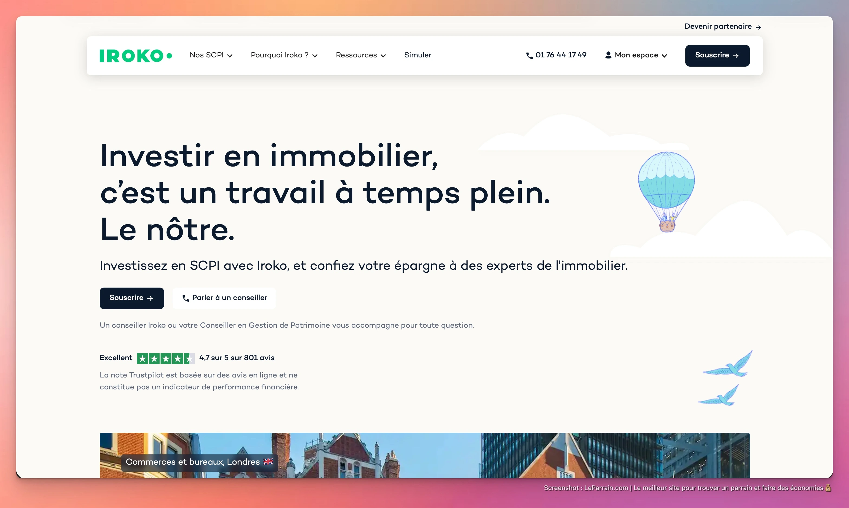The width and height of the screenshot is (849, 508).
Task: Click the user profile icon for Mon espace
Action: 608,55
